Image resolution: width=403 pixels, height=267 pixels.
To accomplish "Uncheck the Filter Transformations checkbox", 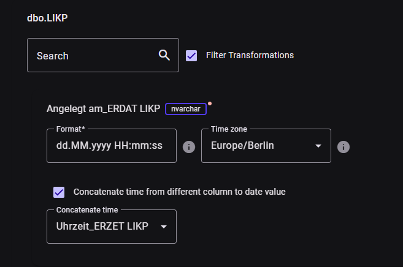I will pos(191,56).
